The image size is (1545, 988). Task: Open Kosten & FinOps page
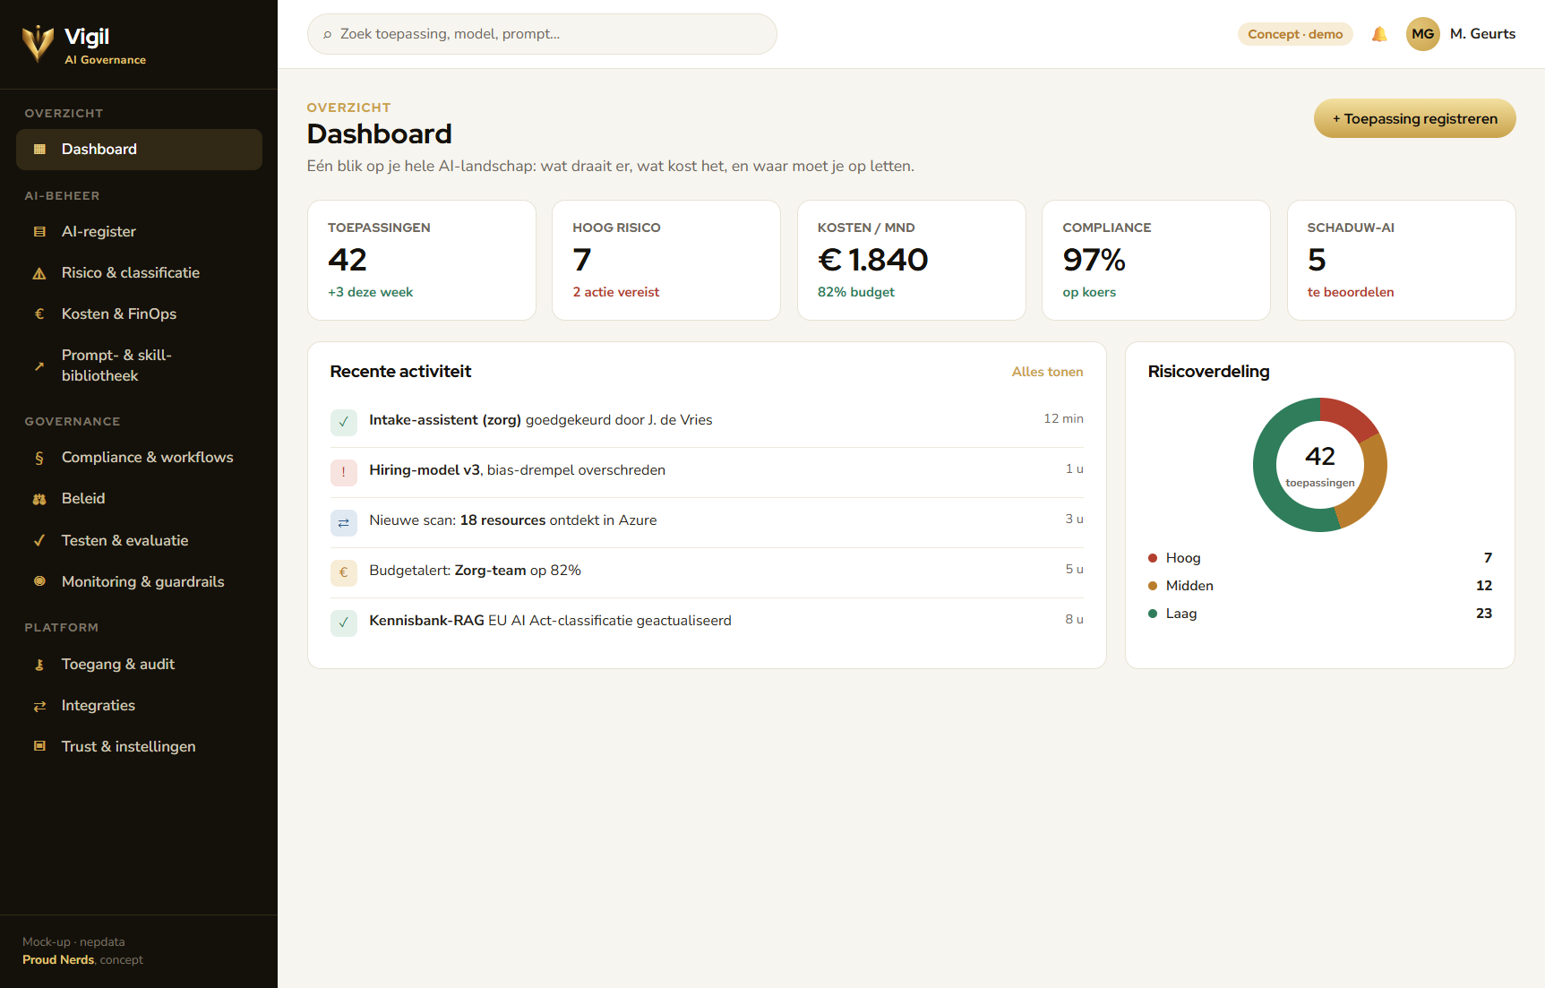pyautogui.click(x=139, y=314)
